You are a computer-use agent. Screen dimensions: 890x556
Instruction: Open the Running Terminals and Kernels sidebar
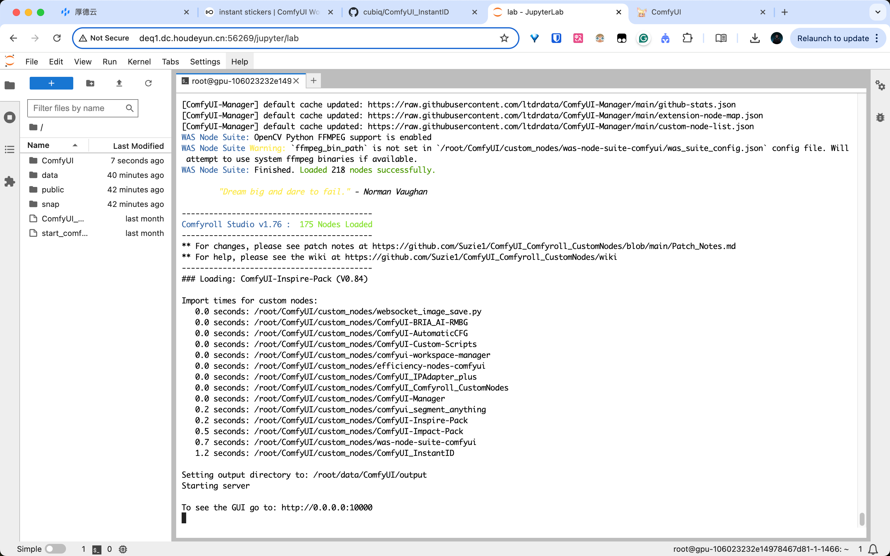10,117
